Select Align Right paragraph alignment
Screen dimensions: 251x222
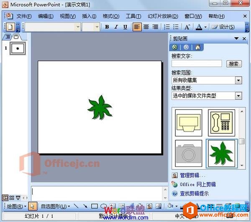[x=155, y=27]
